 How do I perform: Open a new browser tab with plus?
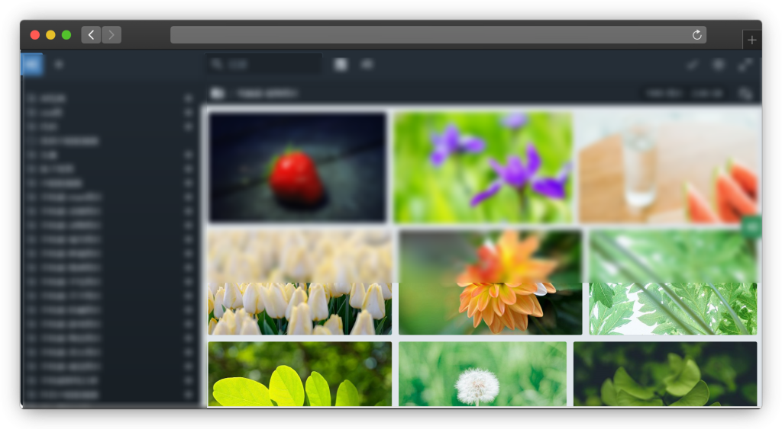point(751,40)
